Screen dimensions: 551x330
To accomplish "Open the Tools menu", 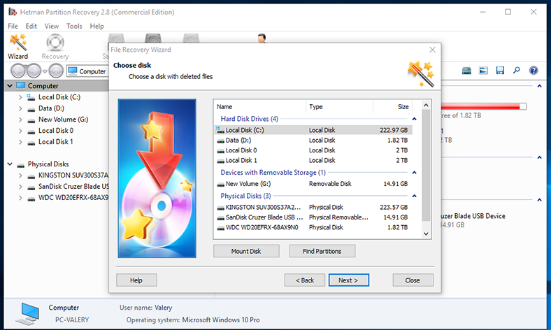I will coord(74,26).
